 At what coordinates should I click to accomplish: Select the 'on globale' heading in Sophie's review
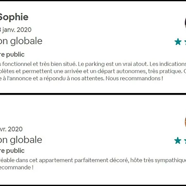click(21, 41)
